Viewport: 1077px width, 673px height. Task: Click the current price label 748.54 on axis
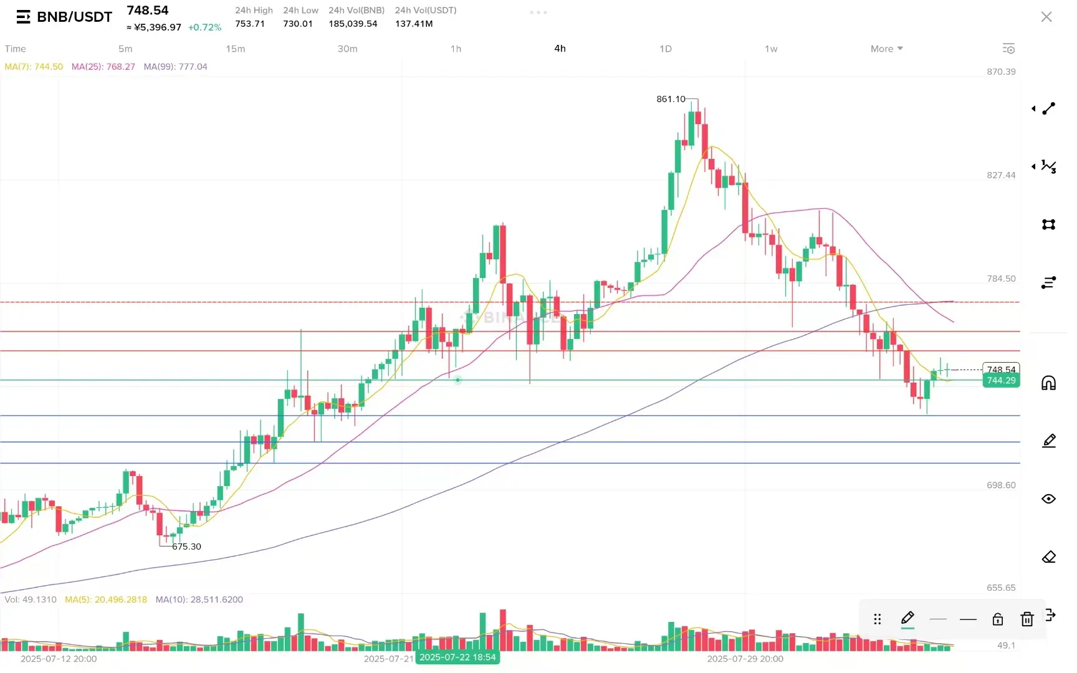[1001, 369]
